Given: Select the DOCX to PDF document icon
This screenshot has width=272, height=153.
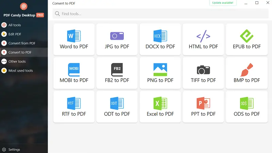Looking at the screenshot, I should click(160, 36).
